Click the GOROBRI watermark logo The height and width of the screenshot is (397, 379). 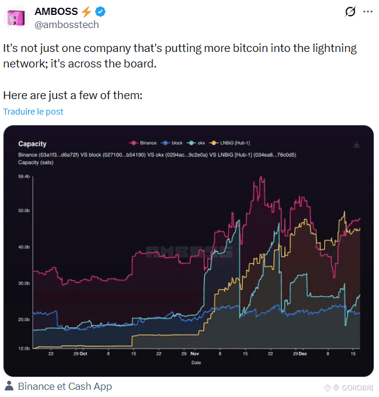tap(349, 387)
